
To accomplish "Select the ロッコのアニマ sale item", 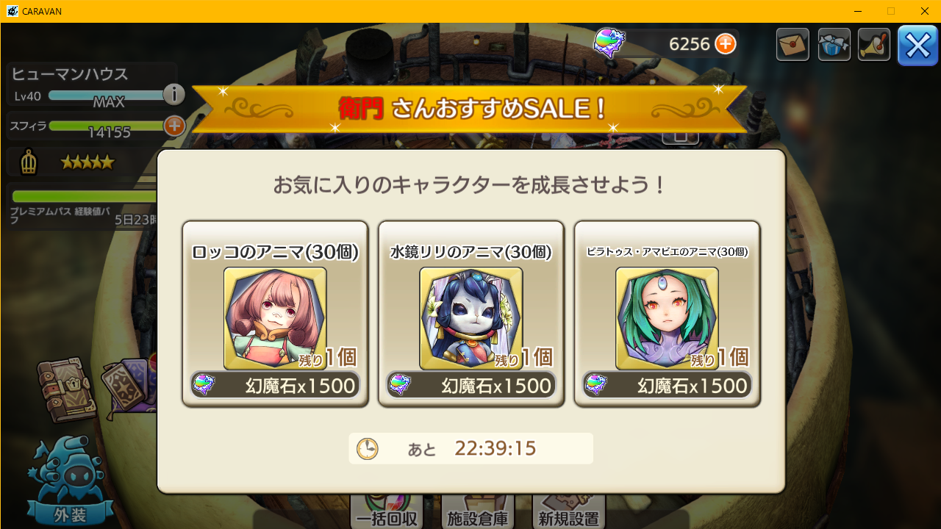I will pyautogui.click(x=275, y=314).
